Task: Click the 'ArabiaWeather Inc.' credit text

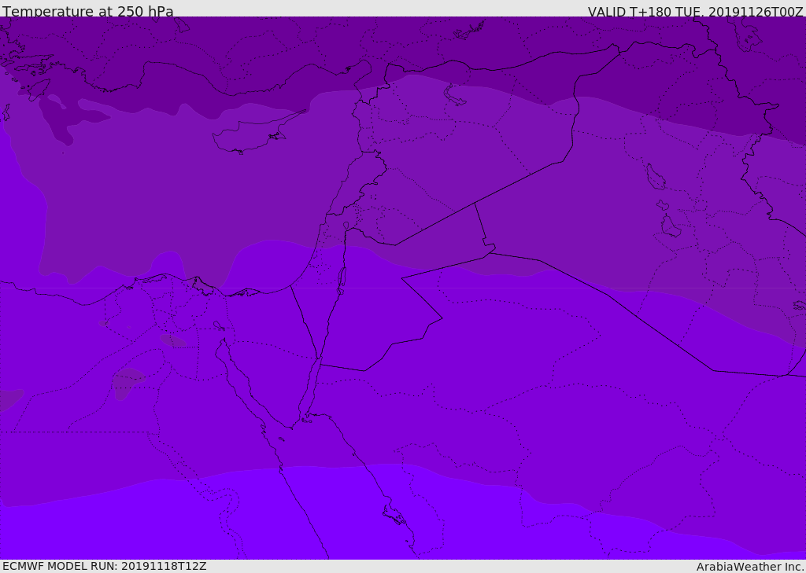Action: coord(750,567)
